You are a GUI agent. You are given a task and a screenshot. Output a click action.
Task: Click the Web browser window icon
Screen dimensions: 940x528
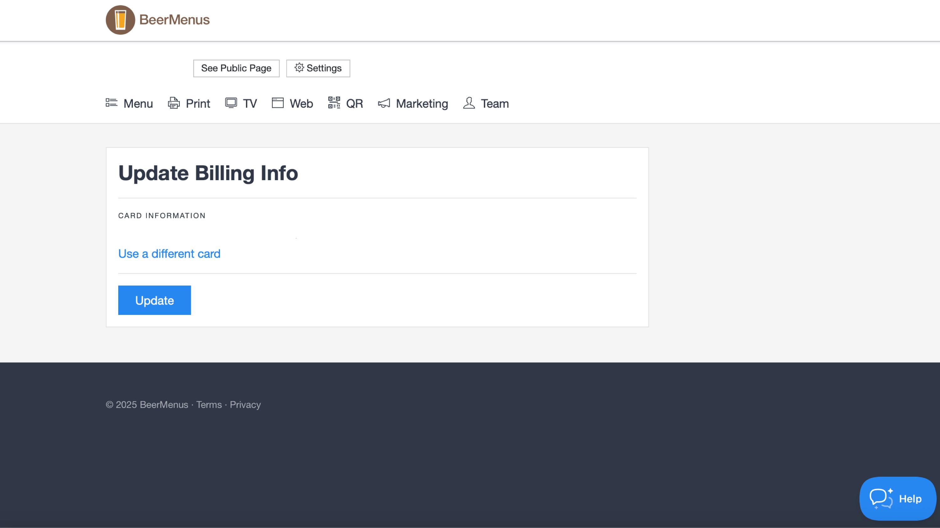pos(278,103)
